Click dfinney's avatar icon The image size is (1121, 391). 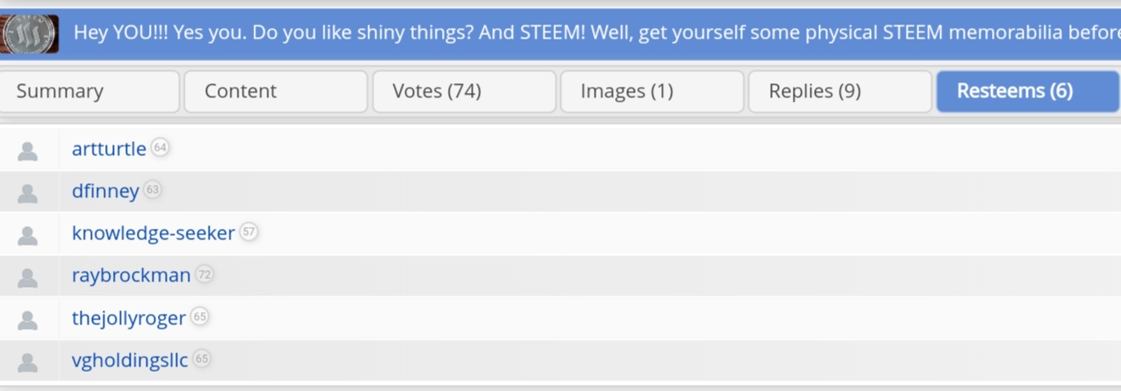(x=28, y=193)
